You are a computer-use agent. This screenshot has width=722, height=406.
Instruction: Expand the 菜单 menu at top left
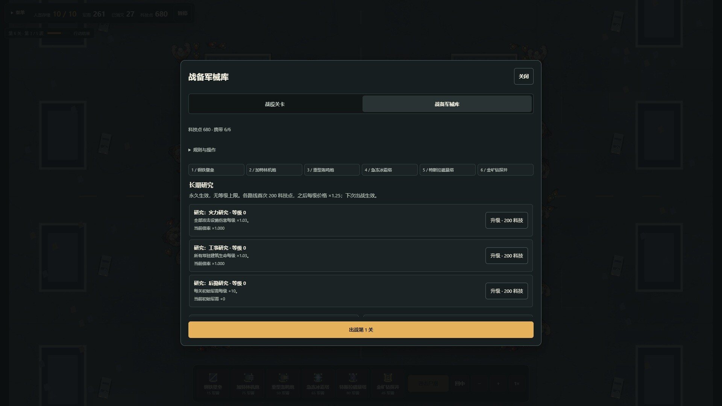tap(18, 13)
